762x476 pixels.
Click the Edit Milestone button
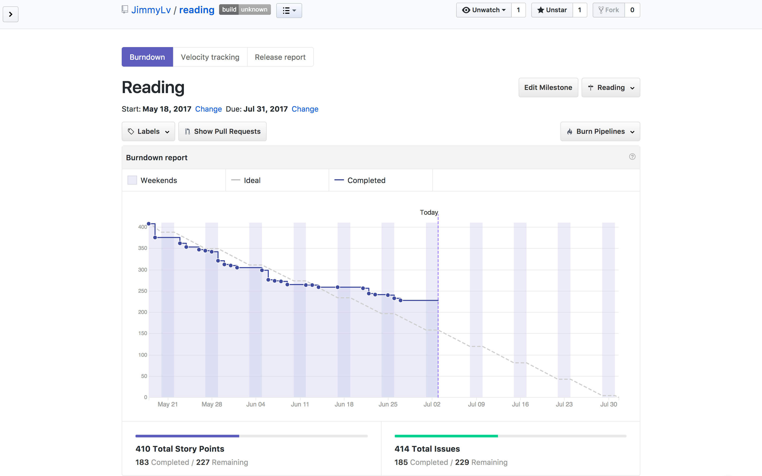point(548,88)
